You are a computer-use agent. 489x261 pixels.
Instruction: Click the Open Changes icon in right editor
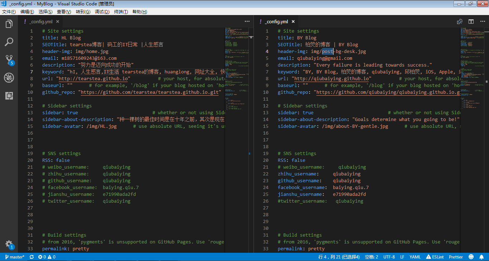click(460, 21)
